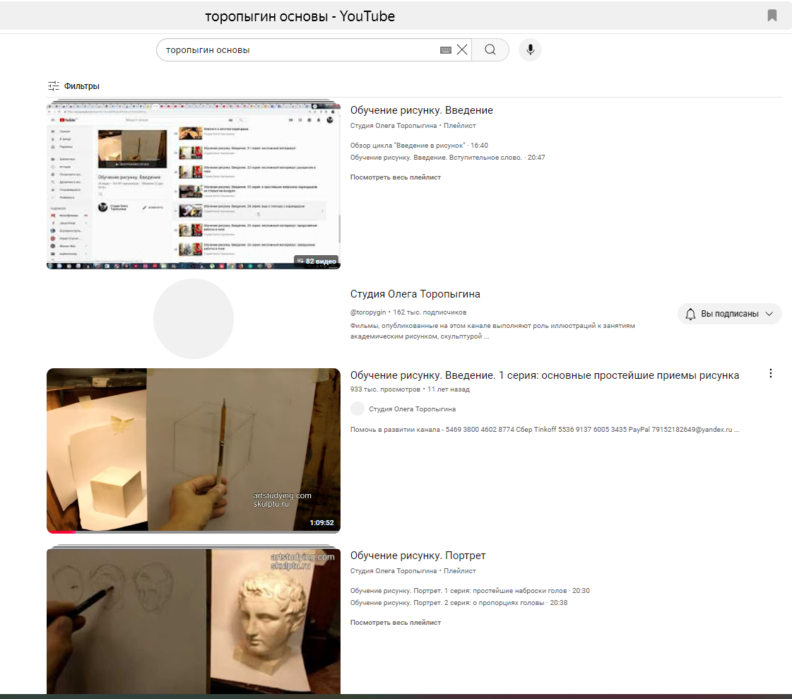
Task: Open Вступительное слово video link
Action: click(447, 157)
